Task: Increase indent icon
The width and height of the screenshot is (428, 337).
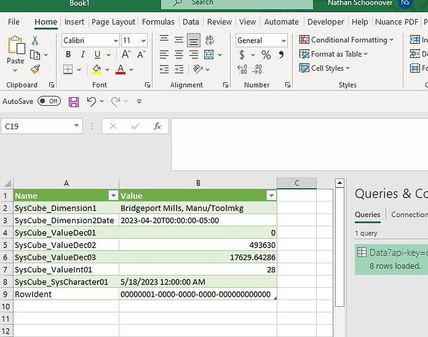Action: 179,69
